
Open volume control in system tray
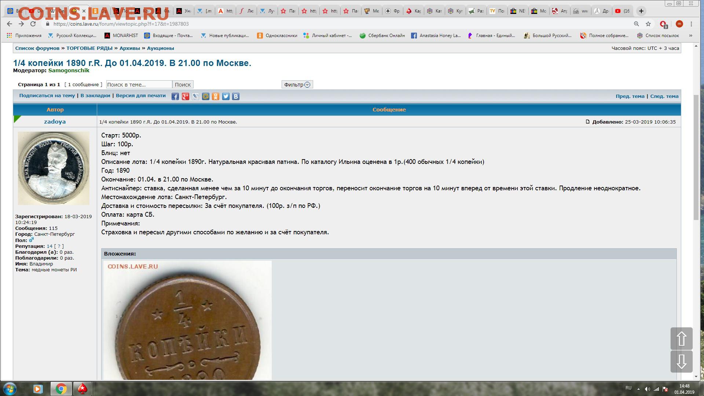[x=647, y=389]
